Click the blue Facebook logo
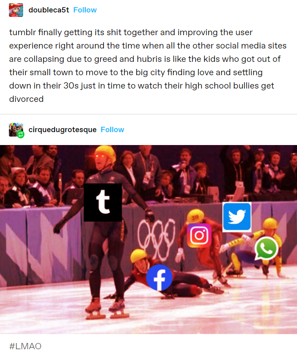 159,278
